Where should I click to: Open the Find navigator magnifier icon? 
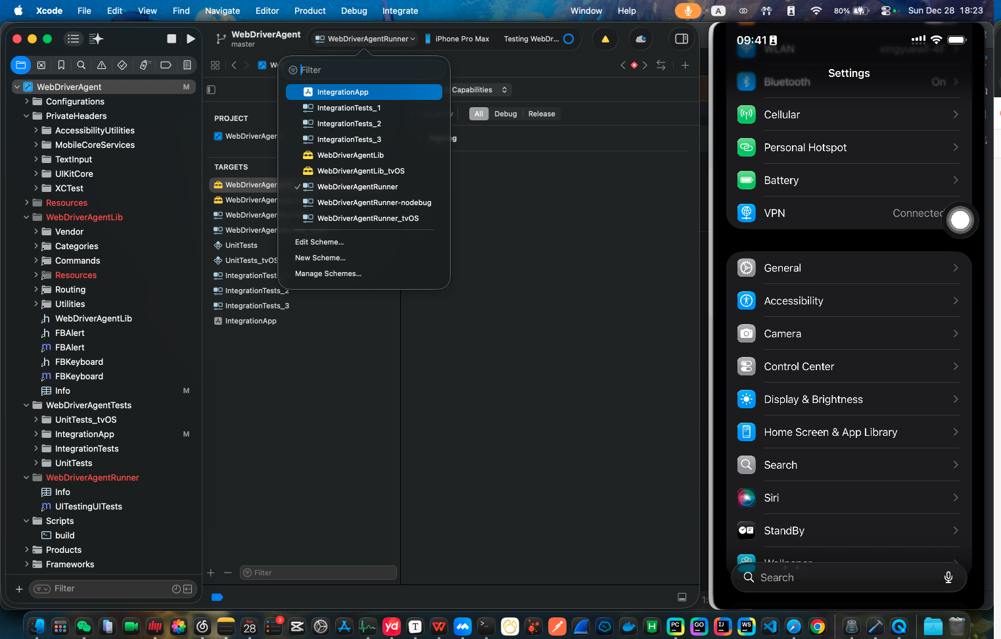point(81,65)
